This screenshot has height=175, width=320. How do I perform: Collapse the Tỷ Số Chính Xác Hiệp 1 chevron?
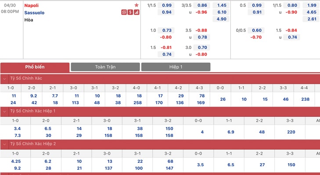coord(4,111)
